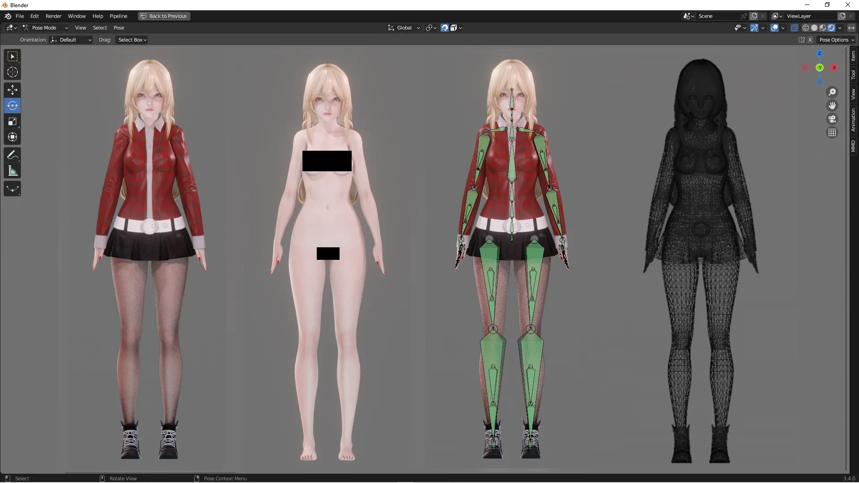Switch viewport to Rendered shading

click(x=831, y=27)
